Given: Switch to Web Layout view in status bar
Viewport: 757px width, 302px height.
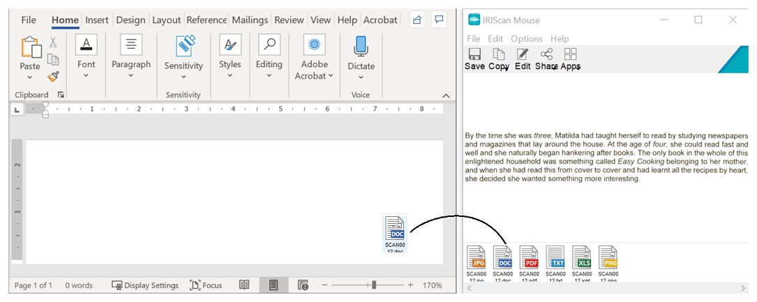Looking at the screenshot, I should point(303,285).
